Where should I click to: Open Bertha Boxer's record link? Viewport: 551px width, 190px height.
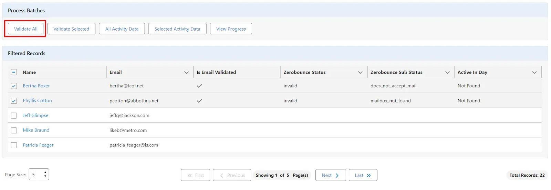pyautogui.click(x=36, y=86)
